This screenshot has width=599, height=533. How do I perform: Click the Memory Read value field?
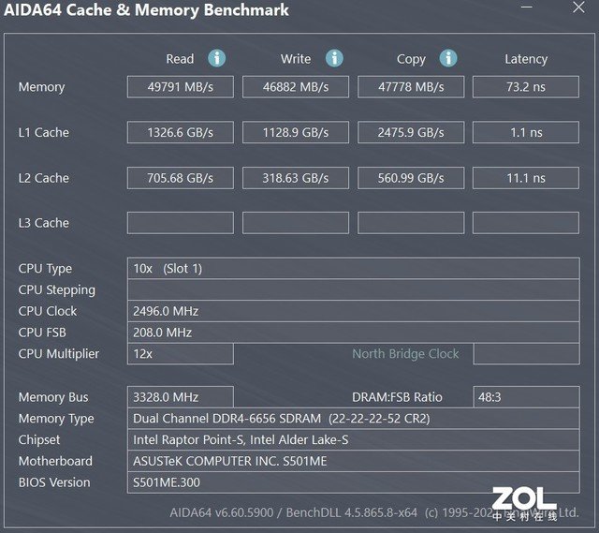(180, 87)
